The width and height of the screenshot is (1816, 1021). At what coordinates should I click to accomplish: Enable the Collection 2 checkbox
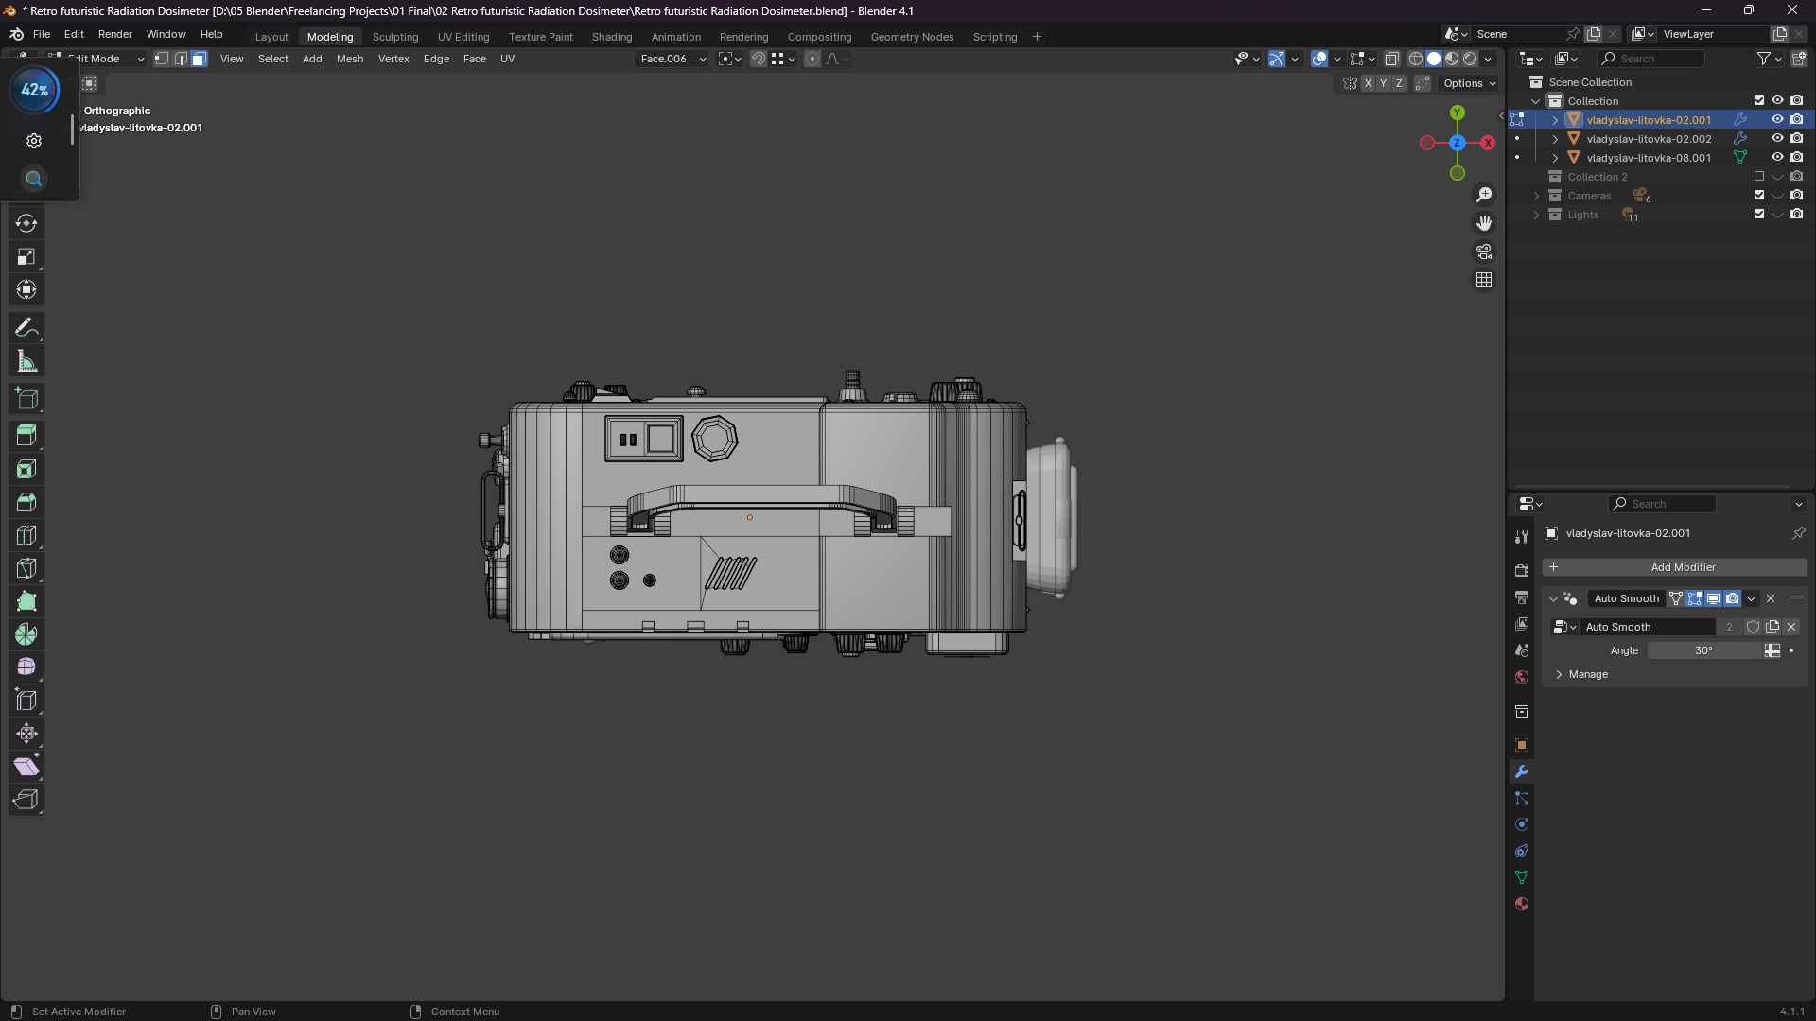(1759, 177)
